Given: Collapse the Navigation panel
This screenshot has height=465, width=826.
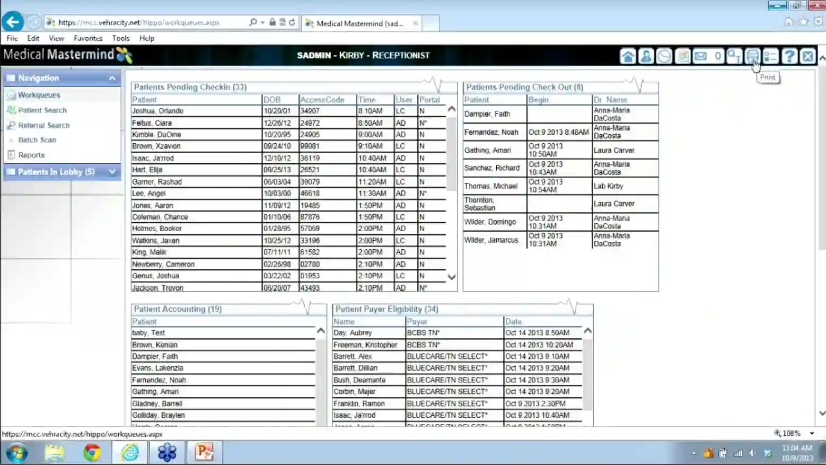Looking at the screenshot, I should pos(112,78).
